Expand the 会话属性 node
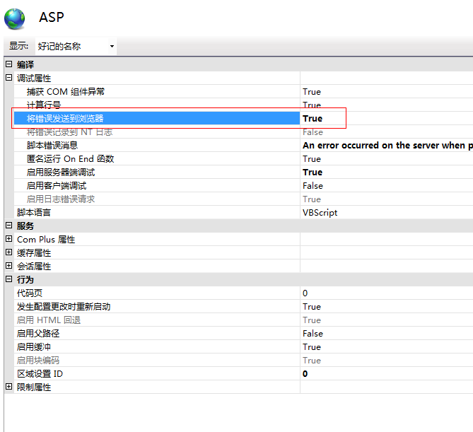The height and width of the screenshot is (432, 473). click(8, 266)
